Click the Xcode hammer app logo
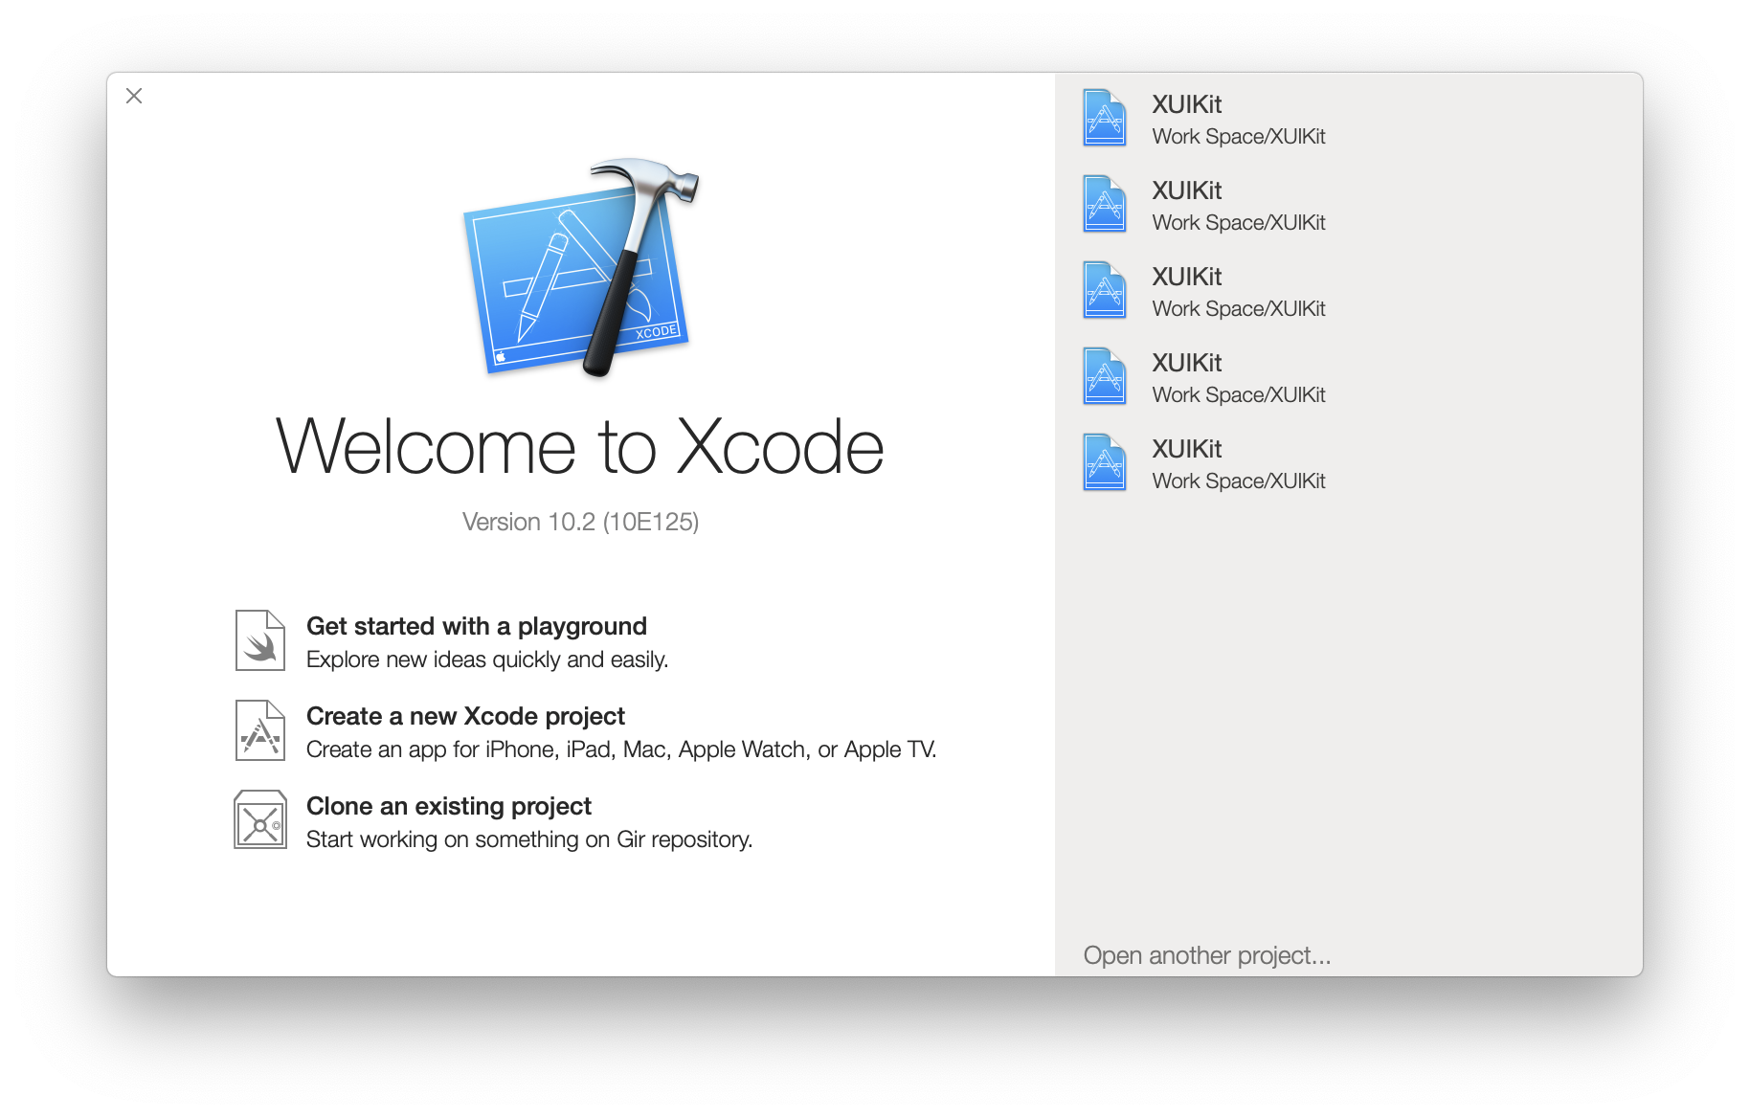This screenshot has height=1118, width=1750. tap(581, 268)
